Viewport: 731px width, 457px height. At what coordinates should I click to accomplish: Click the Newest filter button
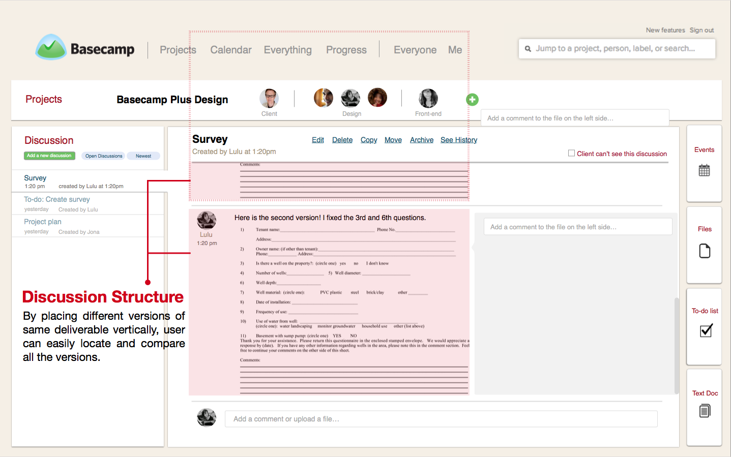[143, 156]
